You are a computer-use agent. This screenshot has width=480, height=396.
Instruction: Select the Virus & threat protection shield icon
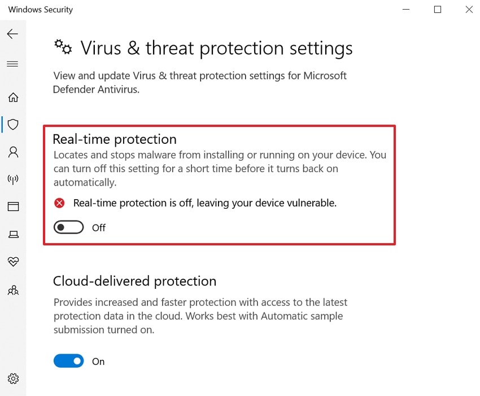pyautogui.click(x=13, y=125)
